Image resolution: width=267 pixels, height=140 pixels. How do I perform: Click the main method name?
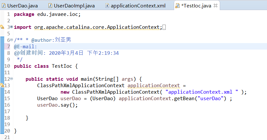86,79
